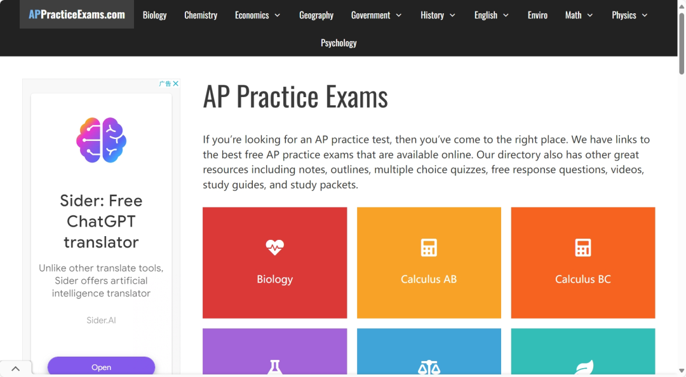Click the balance scale icon on blue tile
The image size is (686, 377).
click(x=429, y=367)
